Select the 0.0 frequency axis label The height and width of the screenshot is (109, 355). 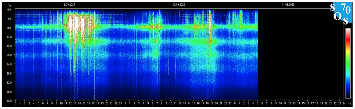9,9
